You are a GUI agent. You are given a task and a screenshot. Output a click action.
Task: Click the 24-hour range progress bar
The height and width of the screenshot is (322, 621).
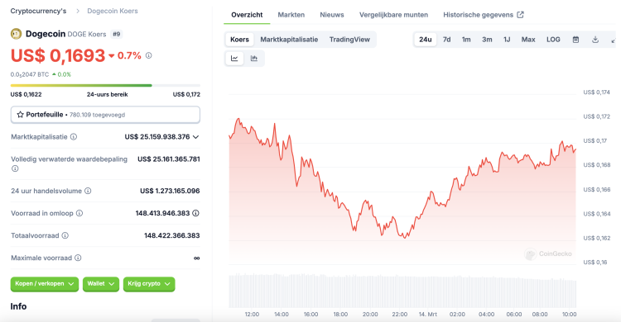click(x=105, y=85)
